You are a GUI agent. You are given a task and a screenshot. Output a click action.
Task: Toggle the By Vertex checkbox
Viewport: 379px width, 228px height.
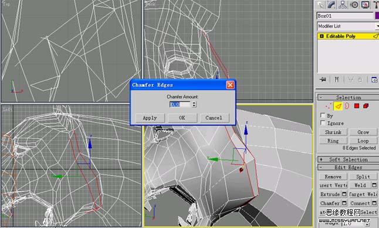click(x=323, y=115)
